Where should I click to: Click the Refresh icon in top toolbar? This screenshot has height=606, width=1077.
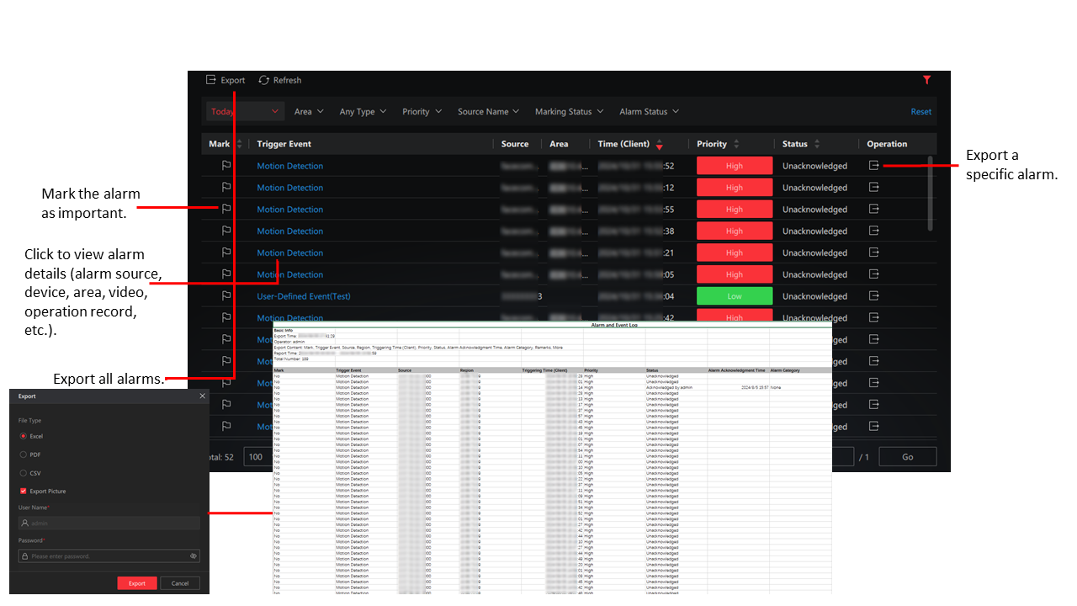[264, 80]
